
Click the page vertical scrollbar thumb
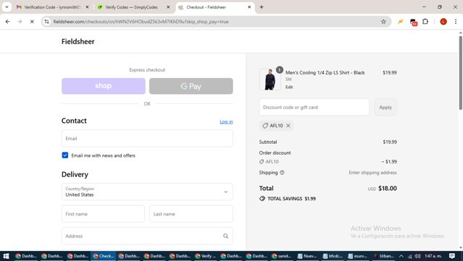coord(460,73)
